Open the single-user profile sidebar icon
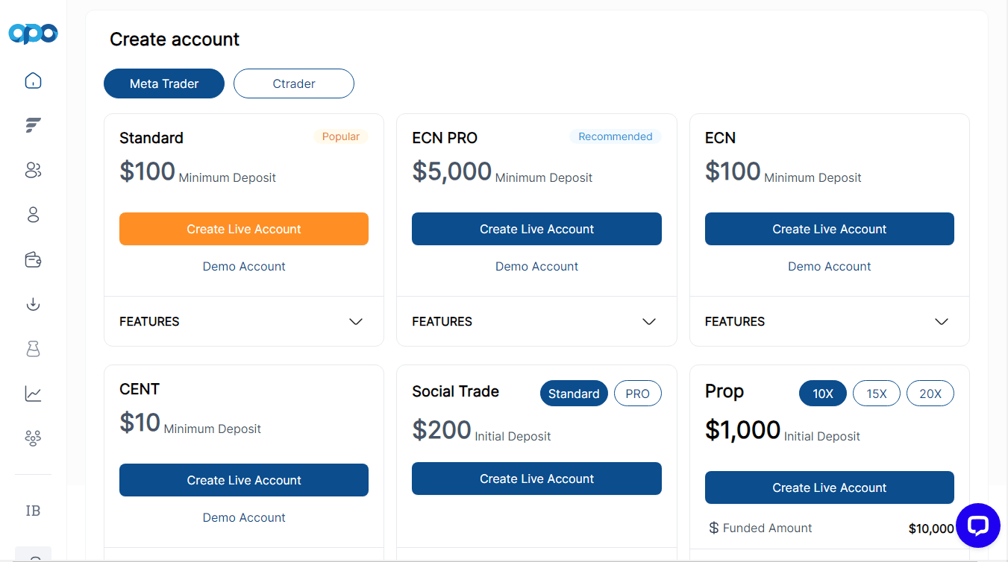Viewport: 1008px width, 562px height. point(33,215)
